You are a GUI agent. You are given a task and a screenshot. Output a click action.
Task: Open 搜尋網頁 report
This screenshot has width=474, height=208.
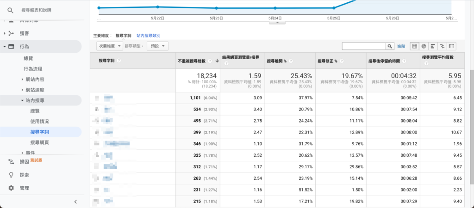click(x=40, y=142)
